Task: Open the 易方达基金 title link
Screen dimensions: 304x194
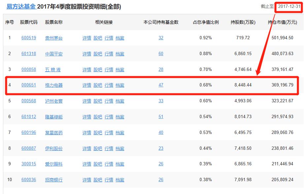Action: 21,7
